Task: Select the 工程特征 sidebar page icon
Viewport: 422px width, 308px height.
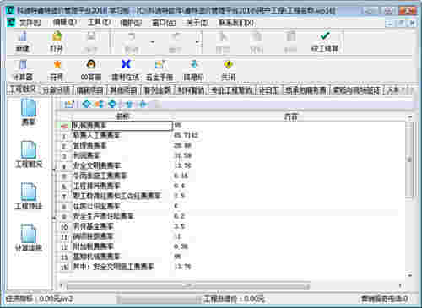Action: [x=29, y=196]
